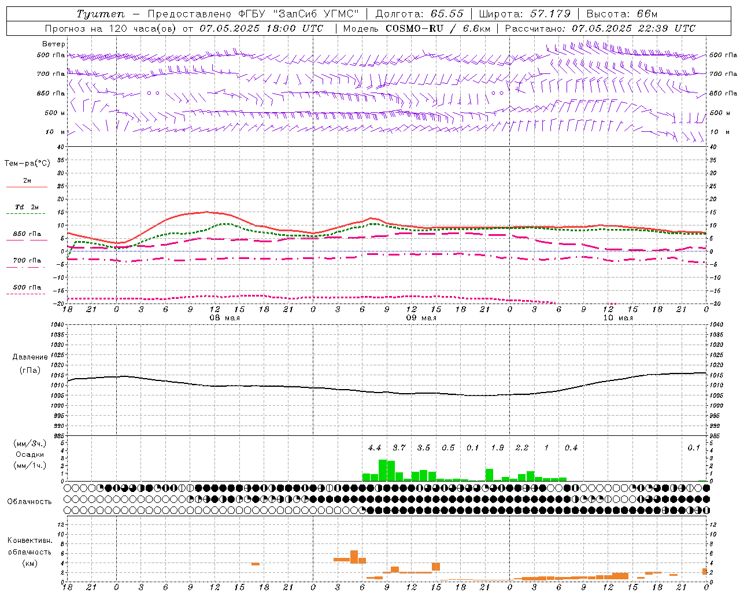The image size is (740, 592).
Task: Click the '(км)' convective height unit
Action: [29, 563]
